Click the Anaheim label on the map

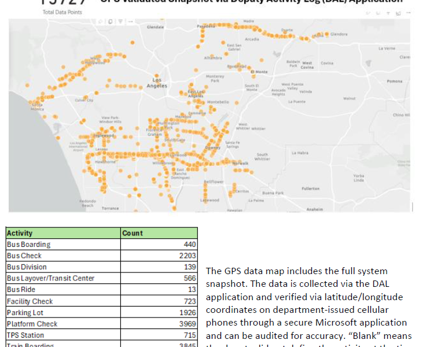[314, 209]
